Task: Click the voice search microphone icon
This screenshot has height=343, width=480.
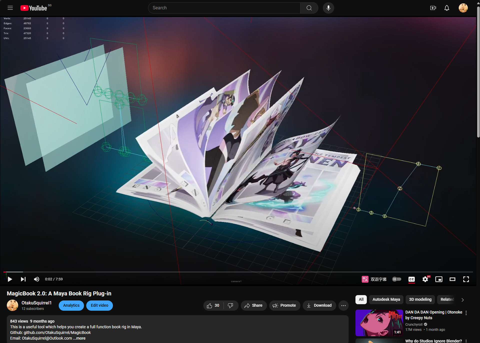Action: click(328, 8)
